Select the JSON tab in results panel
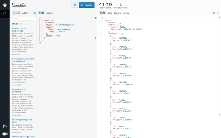The height and width of the screenshot is (138, 221). tap(102, 13)
